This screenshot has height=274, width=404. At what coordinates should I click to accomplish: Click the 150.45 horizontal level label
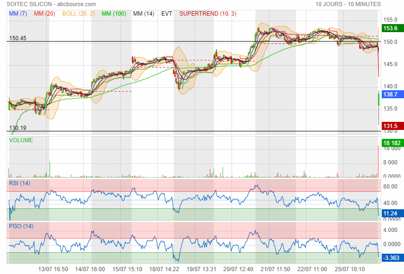(x=17, y=38)
